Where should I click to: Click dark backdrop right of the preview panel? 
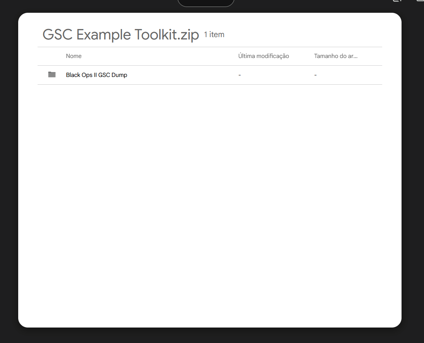[x=413, y=170]
